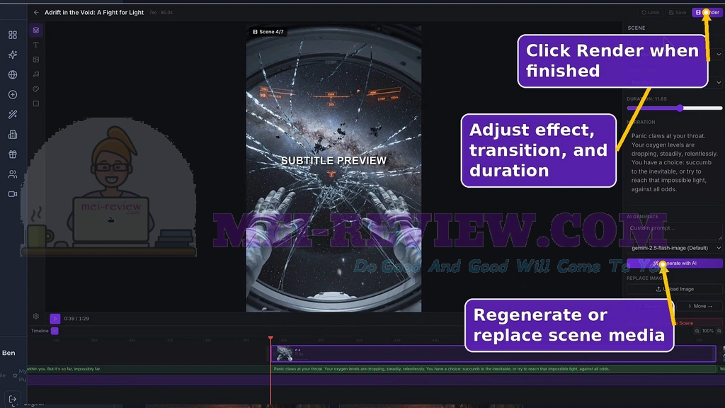Play the video preview
The image size is (725, 408).
pos(55,318)
